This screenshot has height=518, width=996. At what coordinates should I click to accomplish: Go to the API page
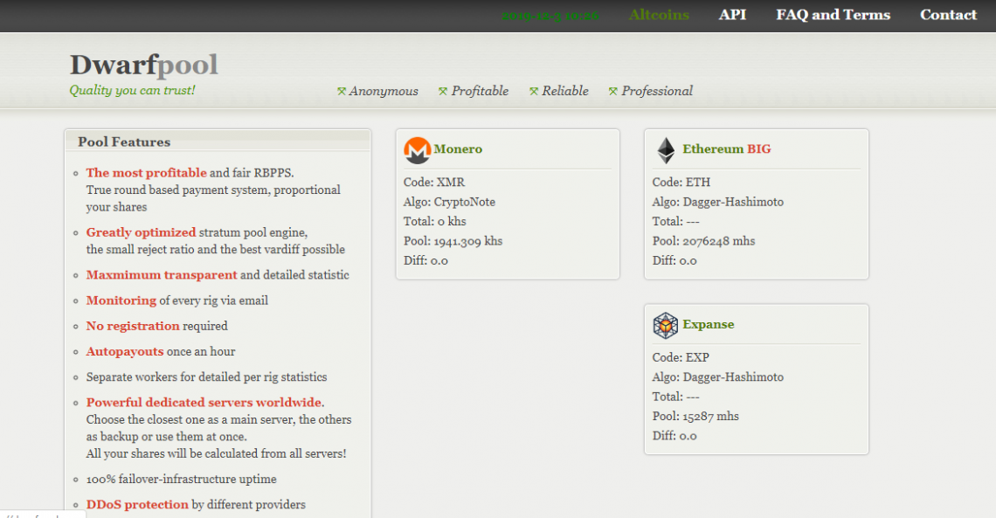click(x=732, y=15)
